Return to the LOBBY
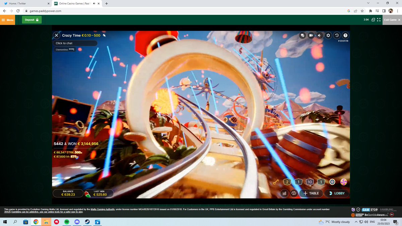The image size is (402, 226). pos(337,193)
